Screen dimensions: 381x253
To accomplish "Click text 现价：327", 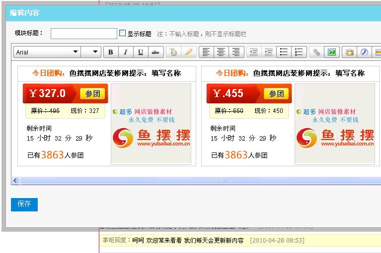I will pyautogui.click(x=85, y=110).
